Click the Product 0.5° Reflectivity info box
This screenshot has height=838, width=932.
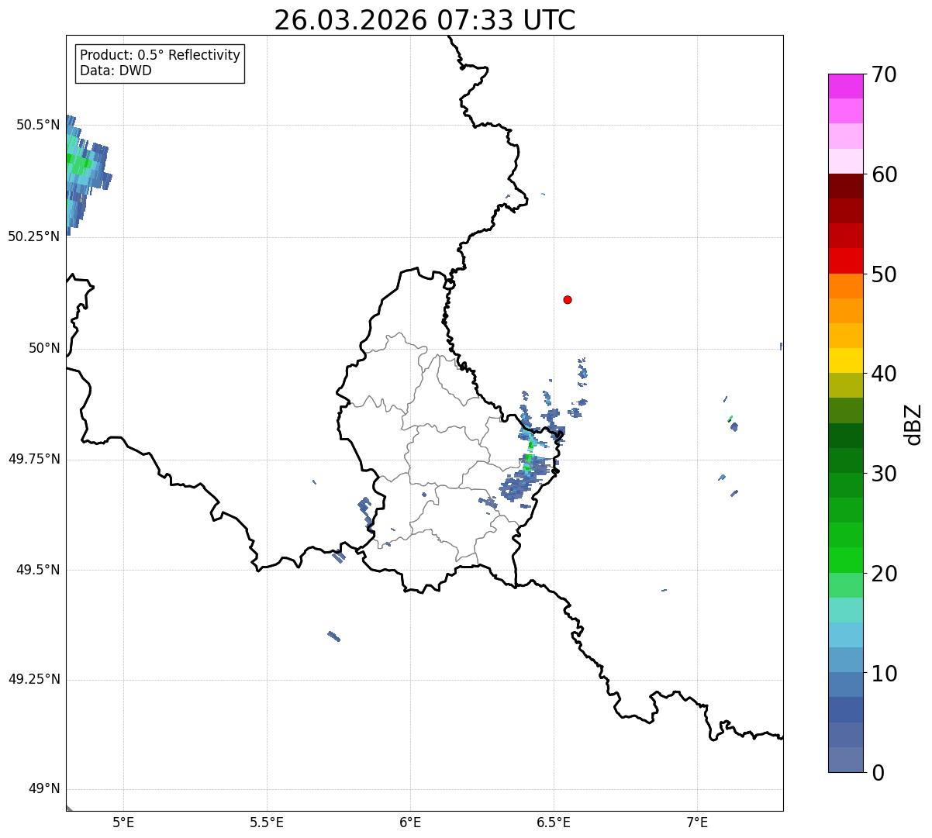pos(160,63)
